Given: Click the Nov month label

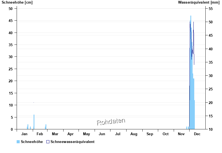Looking at the screenshot, I should (181, 134).
